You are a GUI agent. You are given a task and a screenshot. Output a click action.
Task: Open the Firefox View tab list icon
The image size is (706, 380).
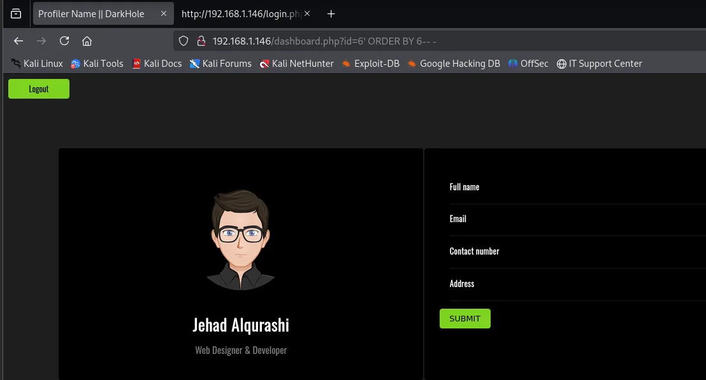click(x=16, y=14)
